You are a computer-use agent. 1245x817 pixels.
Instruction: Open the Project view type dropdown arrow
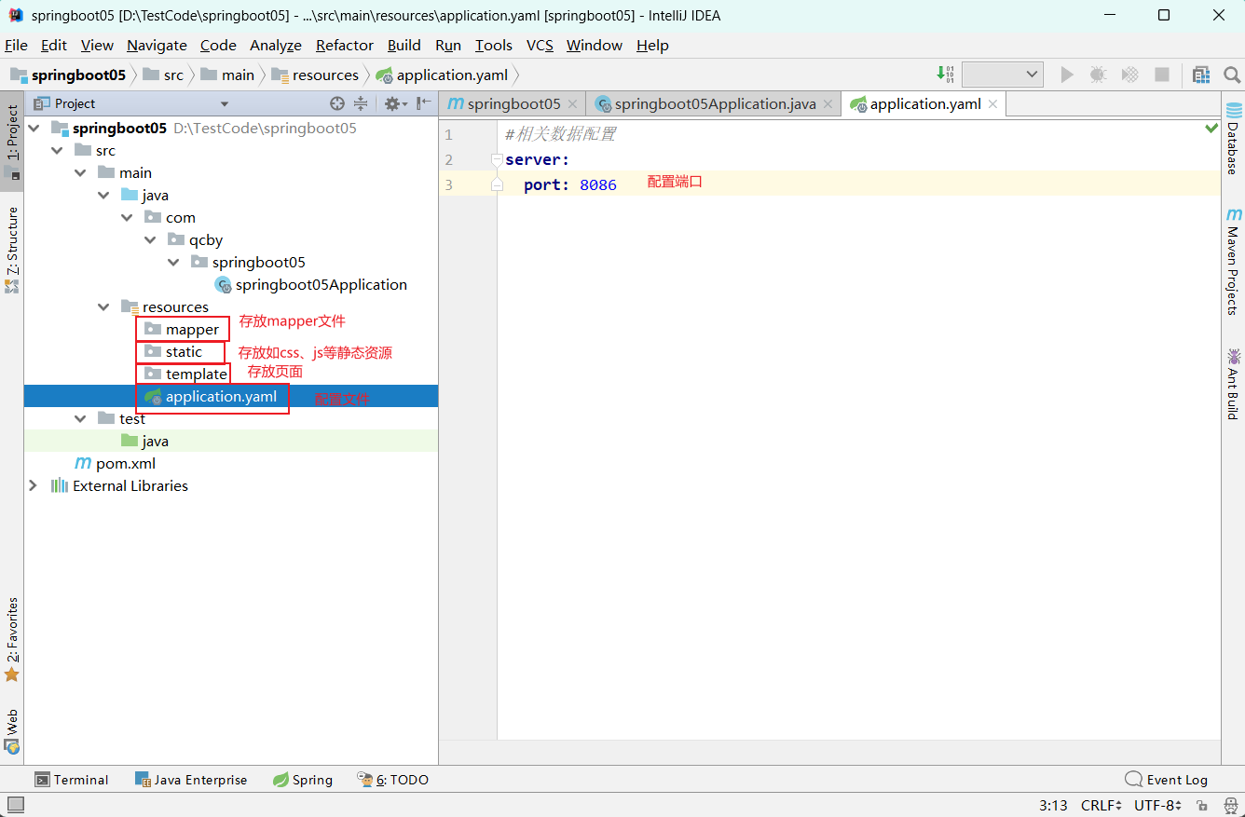(x=225, y=104)
